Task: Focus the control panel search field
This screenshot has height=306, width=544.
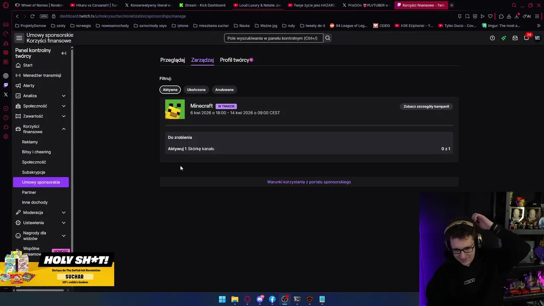Action: pos(273,38)
